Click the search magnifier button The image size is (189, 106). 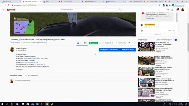pos(120,10)
